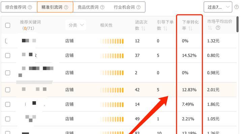The height and width of the screenshot is (134, 241).
Task: Click relevance bar in 1.32元 row
Action: pos(112,41)
